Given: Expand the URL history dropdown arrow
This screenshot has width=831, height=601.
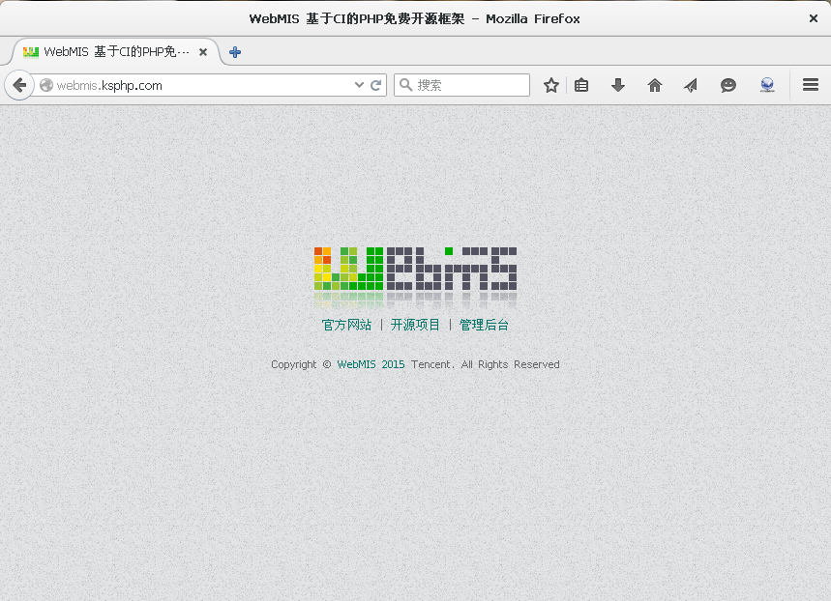Looking at the screenshot, I should click(359, 85).
